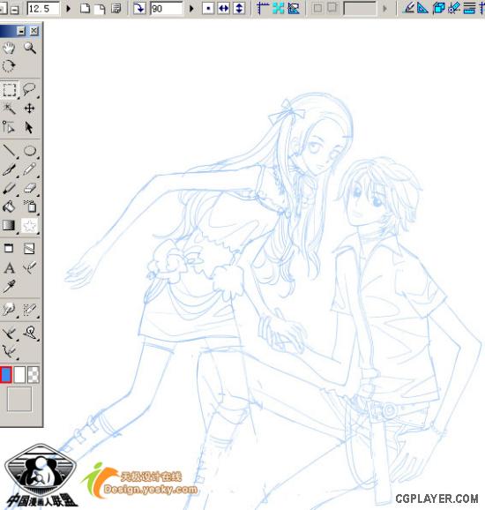Select the frame window tool
This screenshot has height=510, width=485.
(9, 249)
